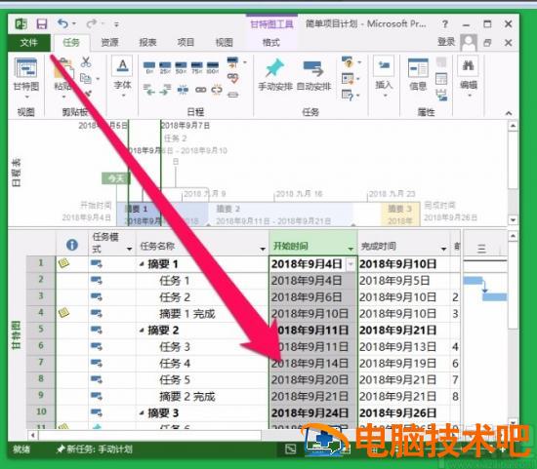The image size is (537, 469).
Task: Switch to the 项目 (Project) ribbon tab
Action: point(186,43)
